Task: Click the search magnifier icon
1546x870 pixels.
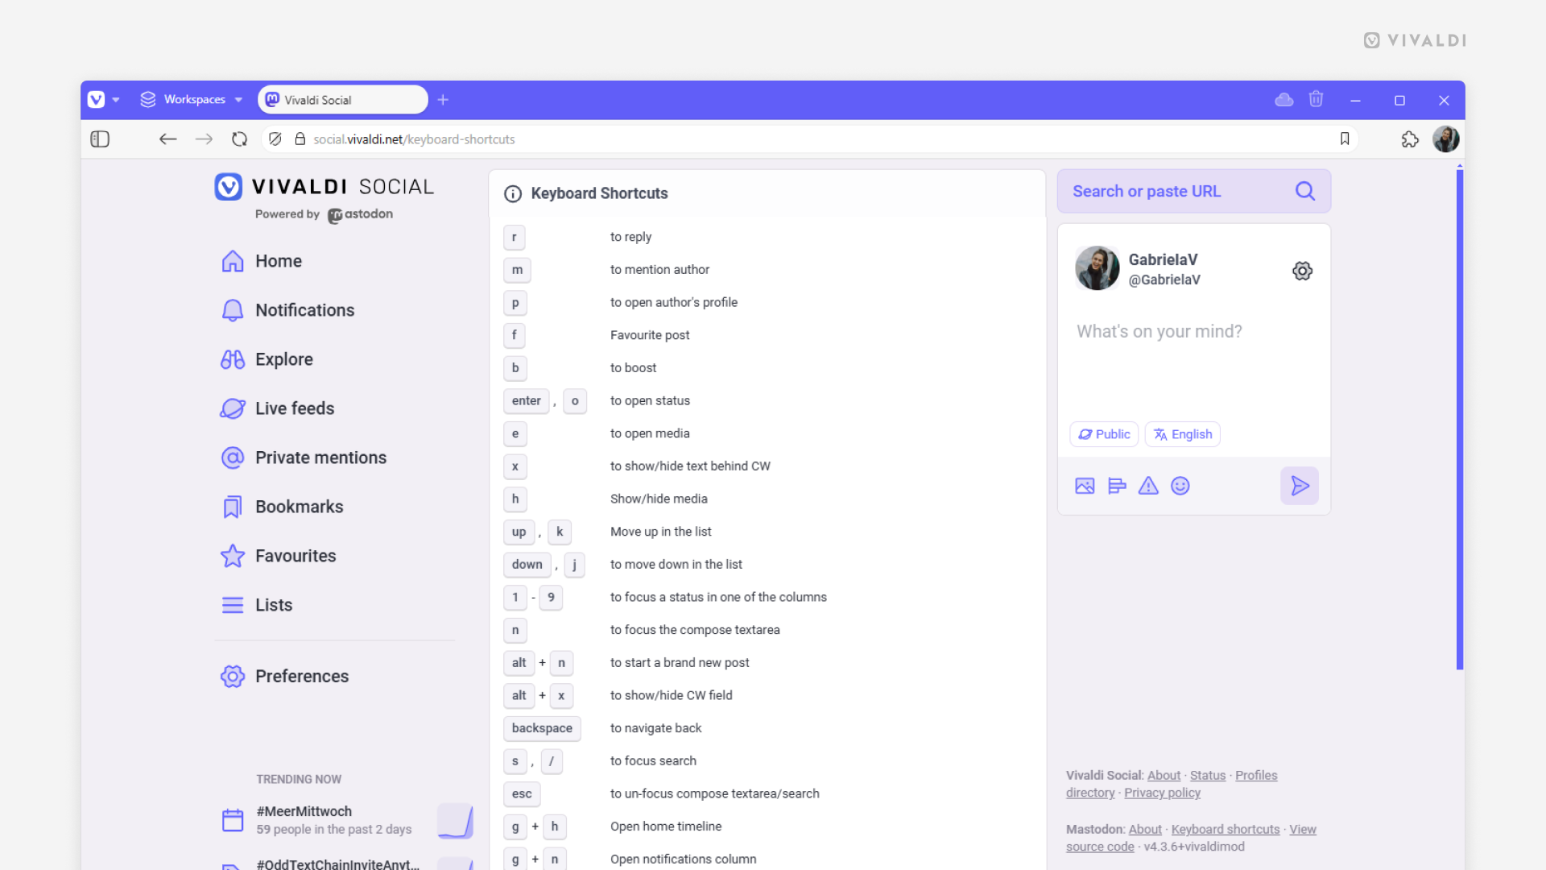Action: point(1305,191)
